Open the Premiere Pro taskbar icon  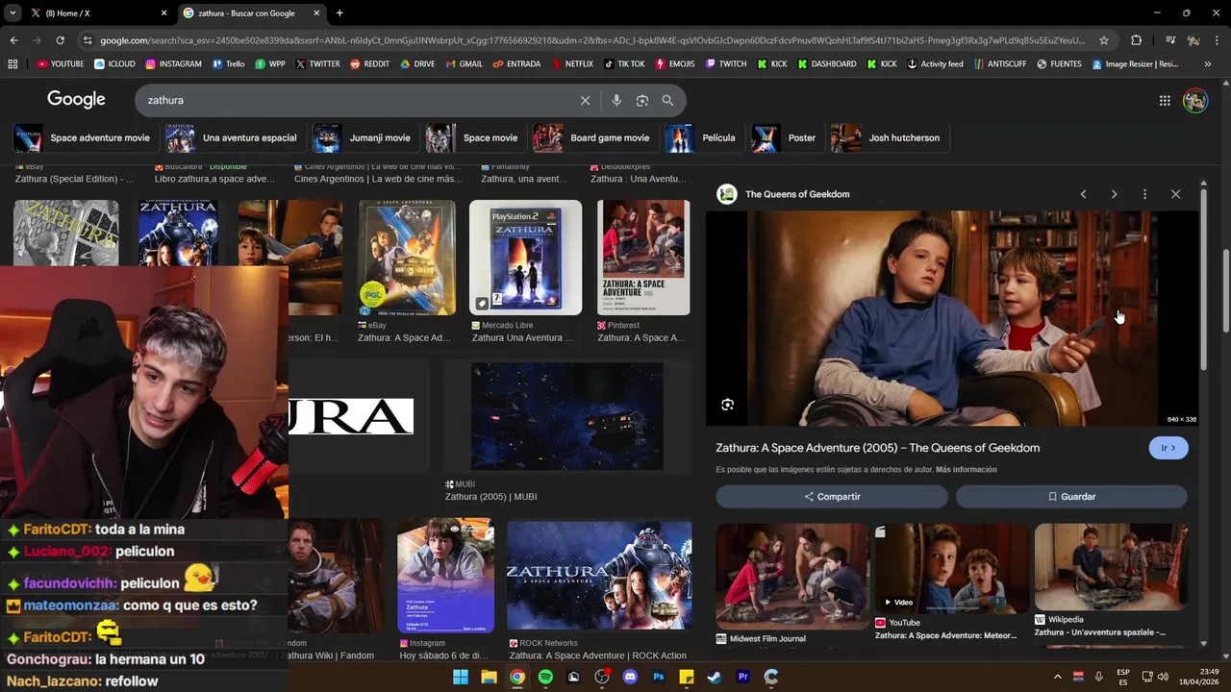742,677
